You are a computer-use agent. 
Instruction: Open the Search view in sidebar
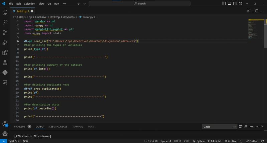(5, 22)
